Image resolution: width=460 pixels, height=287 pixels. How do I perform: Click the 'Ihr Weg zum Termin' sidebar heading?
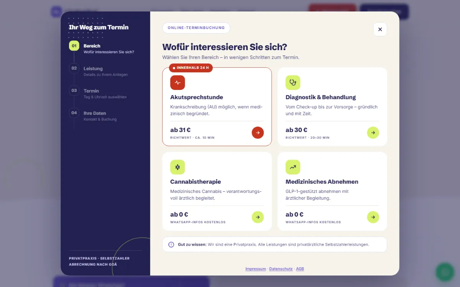99,27
